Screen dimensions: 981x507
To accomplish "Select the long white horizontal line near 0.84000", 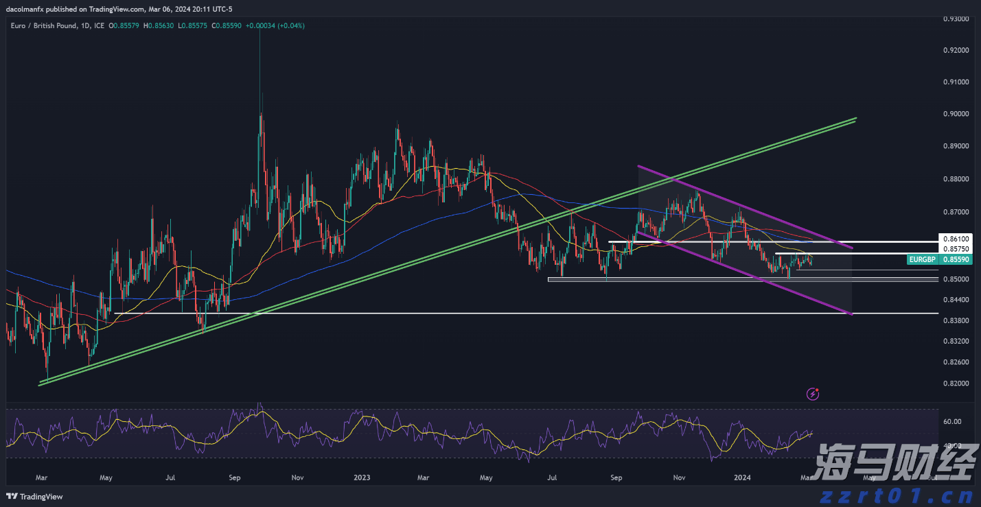I will click(x=481, y=314).
